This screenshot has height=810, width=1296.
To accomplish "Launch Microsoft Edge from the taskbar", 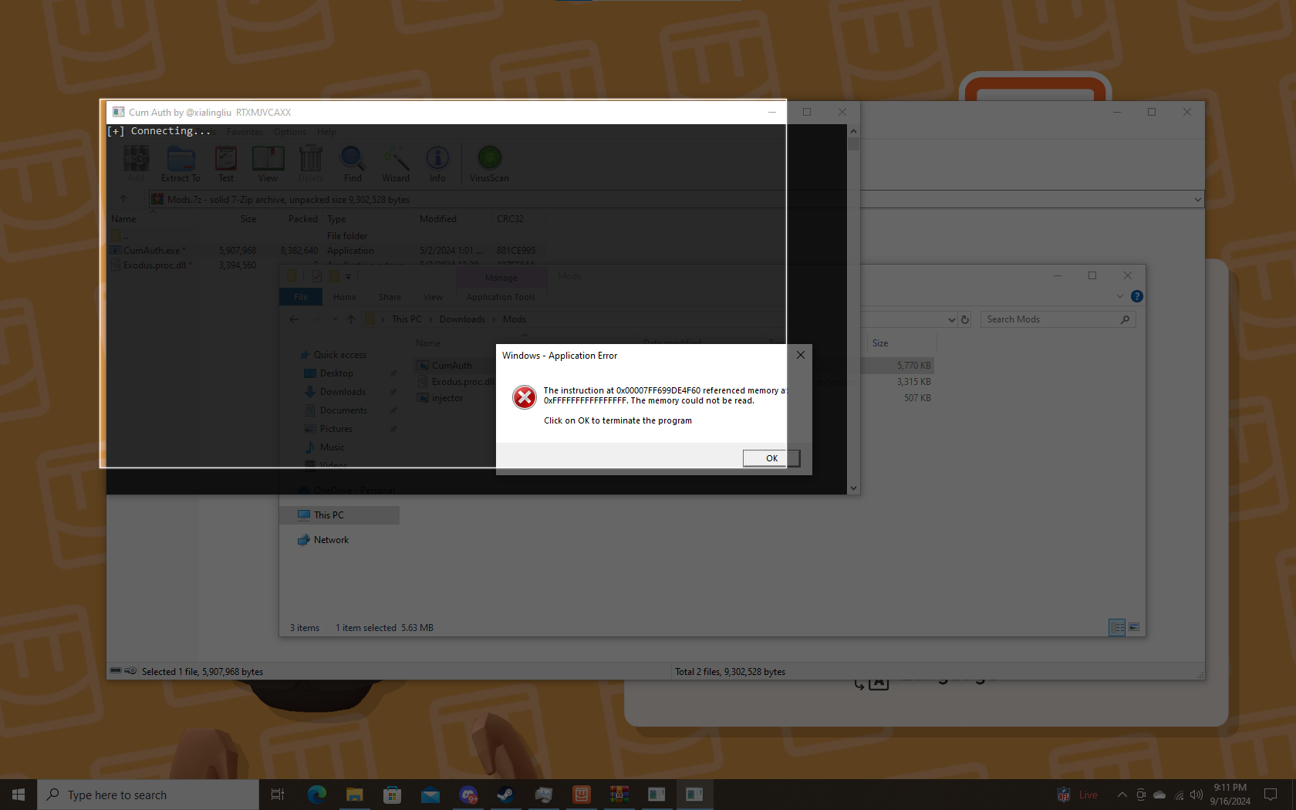I will tap(317, 795).
